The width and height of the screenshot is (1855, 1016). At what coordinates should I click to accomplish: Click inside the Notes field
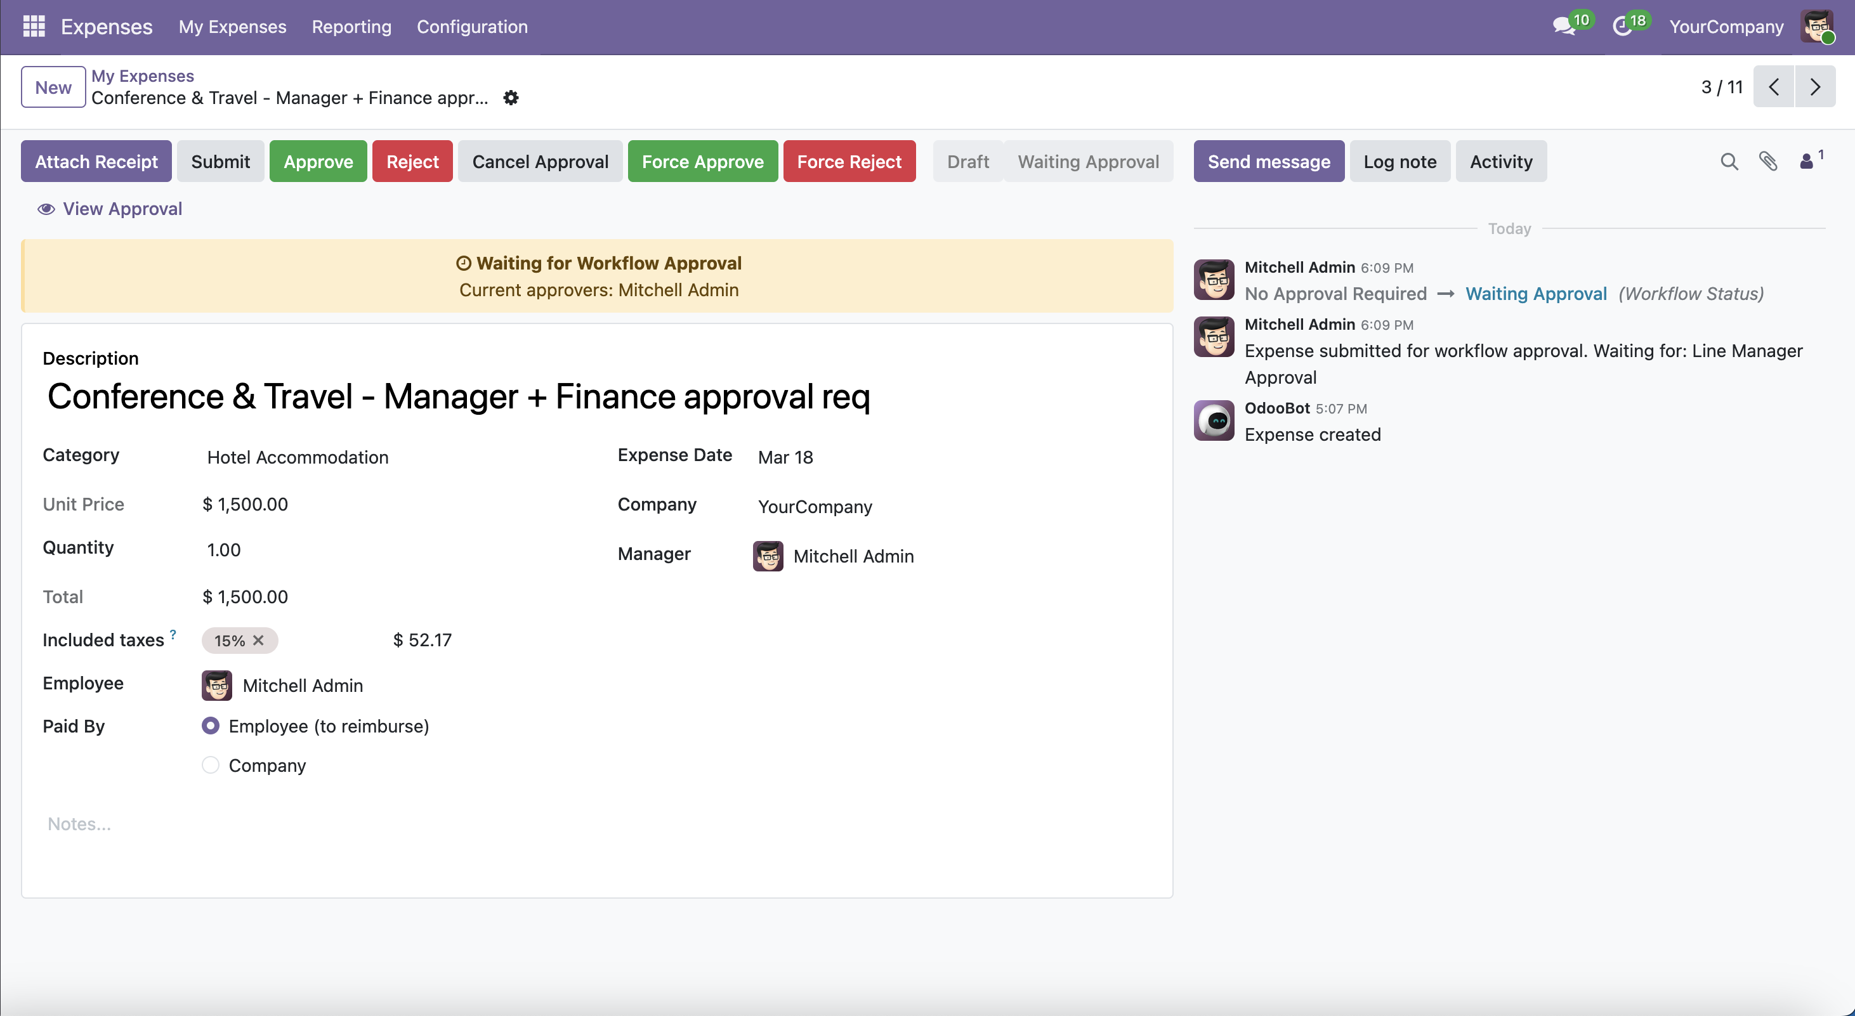[x=288, y=824]
